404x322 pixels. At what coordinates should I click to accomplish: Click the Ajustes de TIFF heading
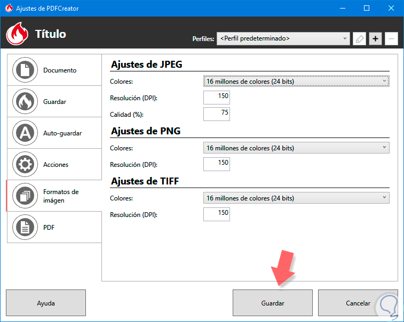point(145,181)
